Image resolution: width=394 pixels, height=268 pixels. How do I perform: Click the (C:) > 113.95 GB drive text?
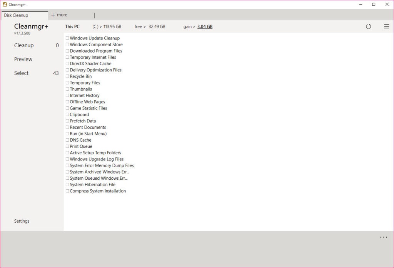107,26
